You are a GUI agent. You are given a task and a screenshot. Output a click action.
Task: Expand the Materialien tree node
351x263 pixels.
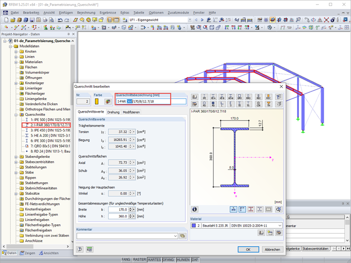tap(16, 62)
